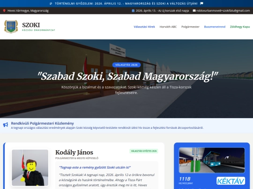This screenshot has width=253, height=189.
Task: Click the "Szabad Szoki, Szabad Magyarország!" headline
Action: point(127,77)
